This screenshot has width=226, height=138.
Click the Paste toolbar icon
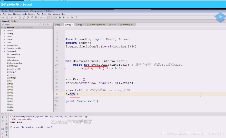[x=28, y=17]
